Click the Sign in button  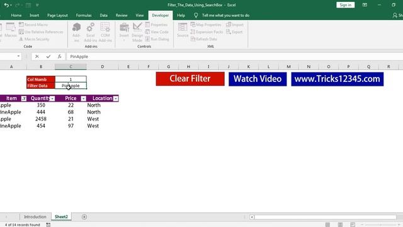point(345,5)
